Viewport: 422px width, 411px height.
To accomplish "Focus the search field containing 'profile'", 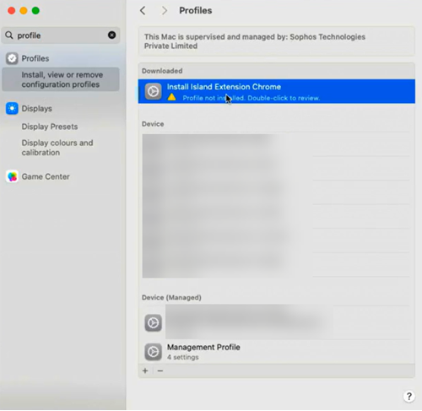I will (61, 35).
